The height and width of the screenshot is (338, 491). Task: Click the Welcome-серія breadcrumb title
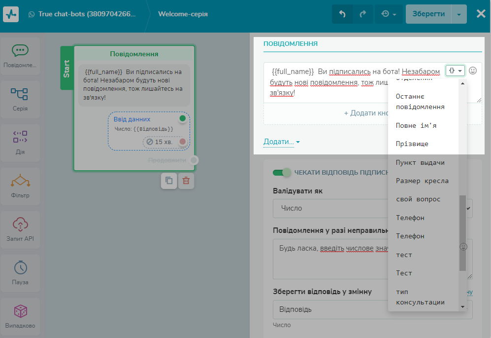tap(183, 14)
